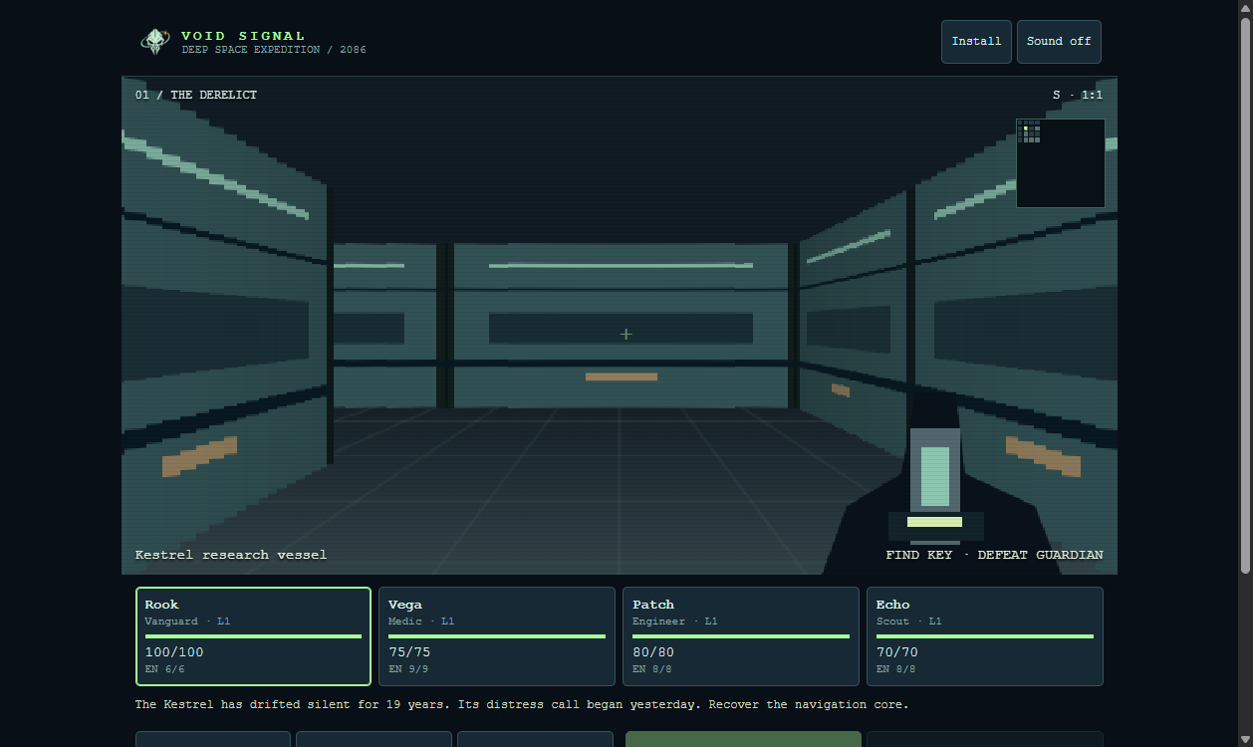1253x747 pixels.
Task: Click Rook's "EN 6/6" energy value
Action: click(165, 669)
